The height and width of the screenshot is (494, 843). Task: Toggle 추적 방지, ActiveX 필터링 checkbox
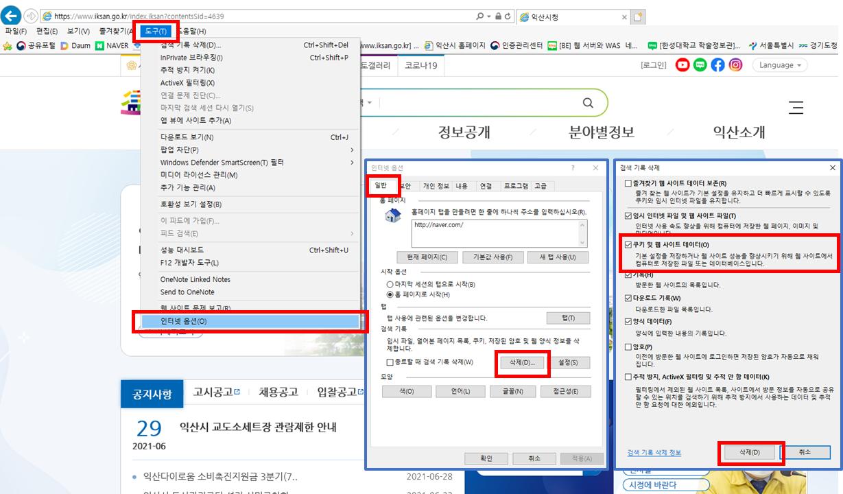coord(628,377)
